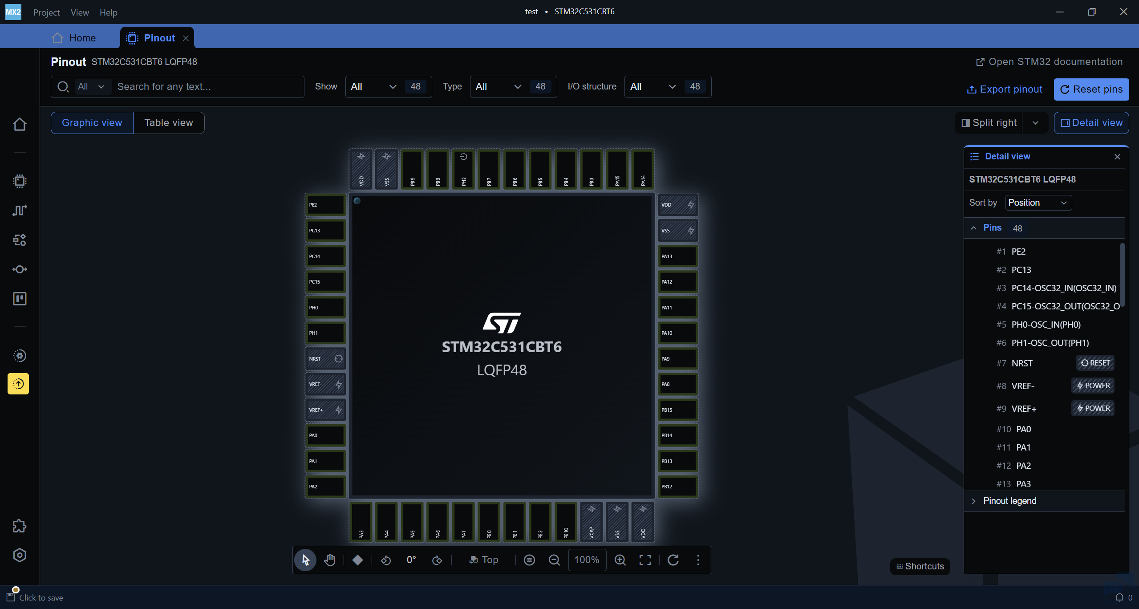Viewport: 1139px width, 609px height.
Task: Open the Sort by Position dropdown
Action: click(1038, 203)
